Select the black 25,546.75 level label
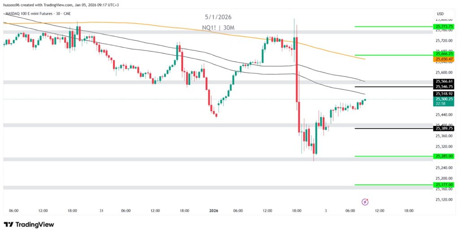The image size is (459, 234). pos(444,86)
